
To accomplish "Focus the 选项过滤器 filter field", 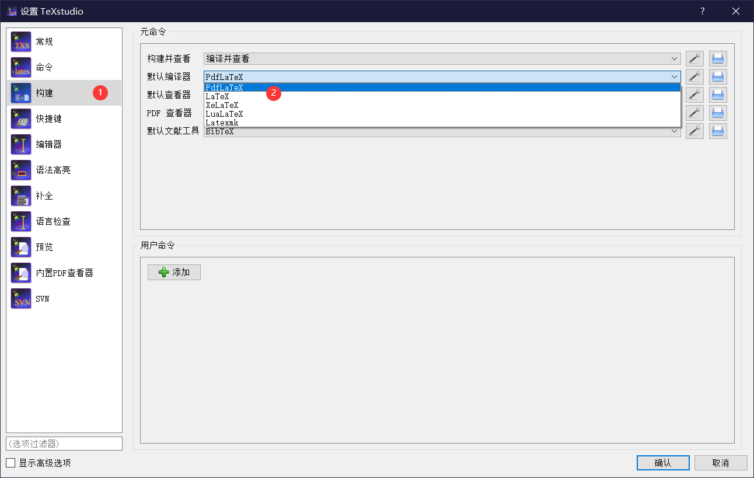I will (64, 444).
